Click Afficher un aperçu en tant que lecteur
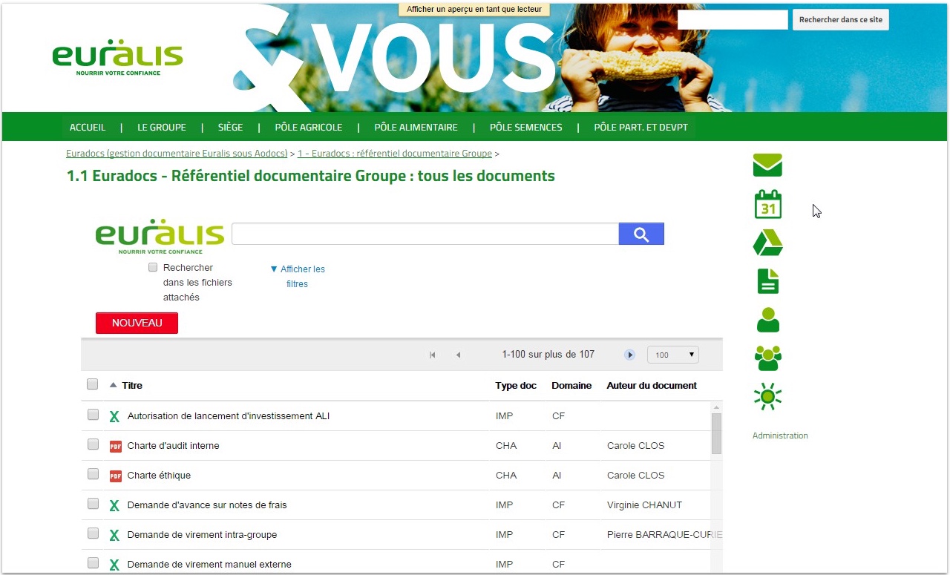The height and width of the screenshot is (575, 950). point(475,9)
